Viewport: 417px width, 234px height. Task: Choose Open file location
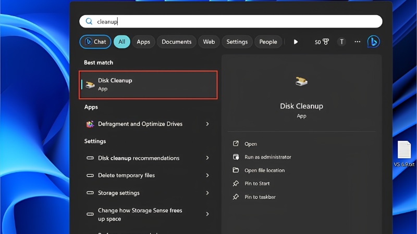pos(265,171)
